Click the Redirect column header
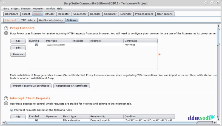 tap(106, 41)
